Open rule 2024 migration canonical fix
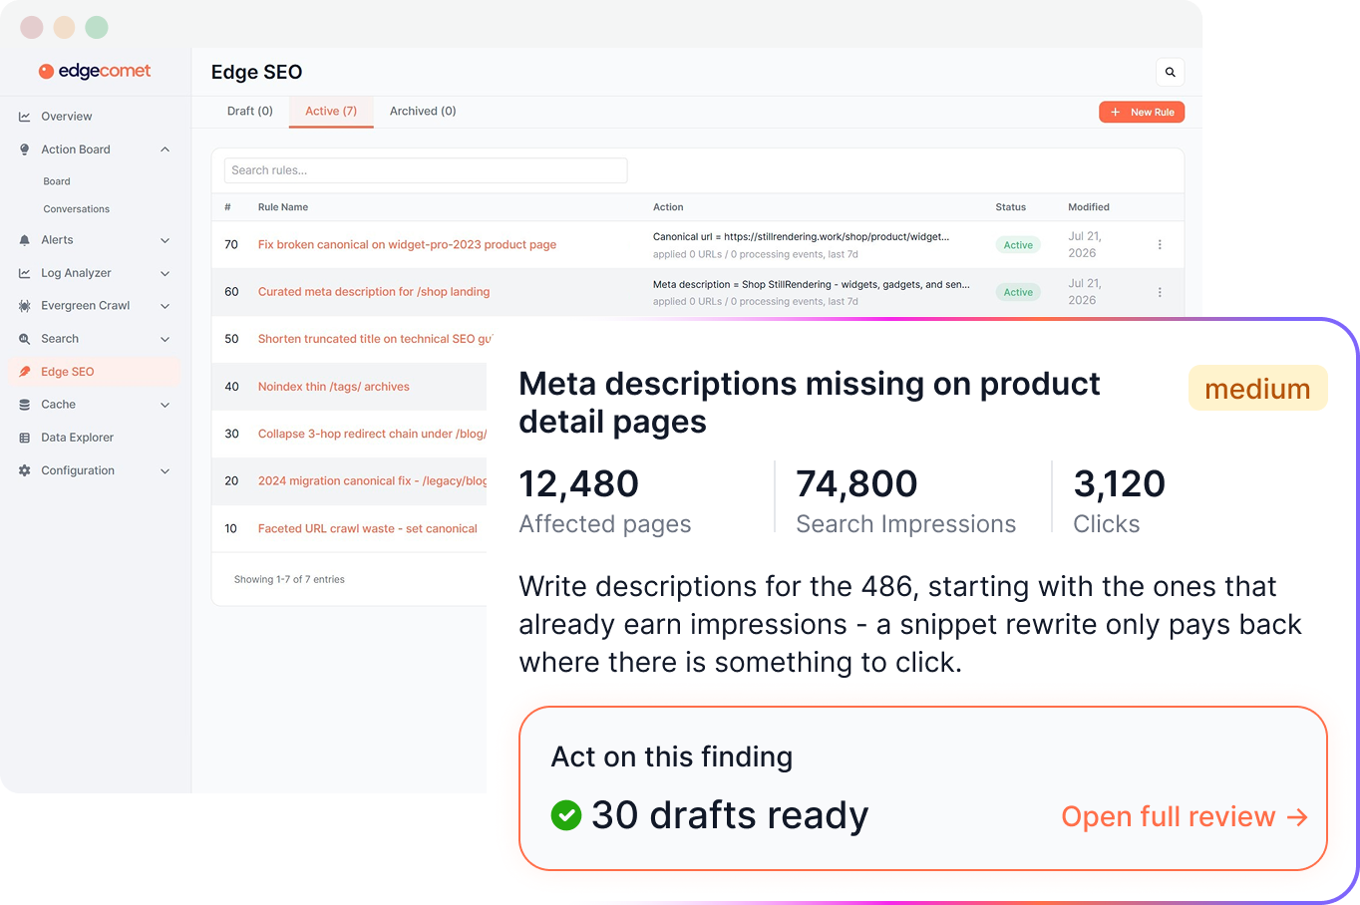The image size is (1360, 905). [372, 480]
